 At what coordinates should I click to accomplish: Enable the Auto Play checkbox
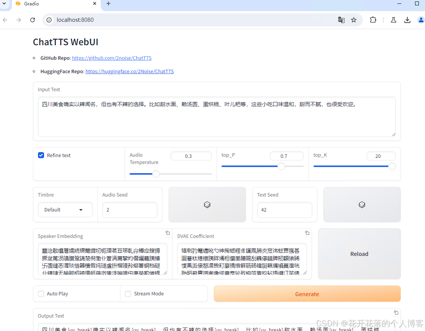(x=41, y=293)
